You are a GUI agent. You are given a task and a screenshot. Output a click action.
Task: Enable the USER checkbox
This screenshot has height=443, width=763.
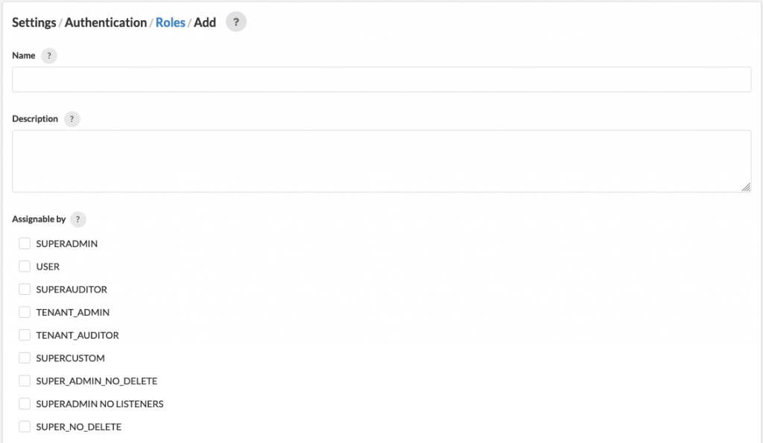tap(25, 266)
